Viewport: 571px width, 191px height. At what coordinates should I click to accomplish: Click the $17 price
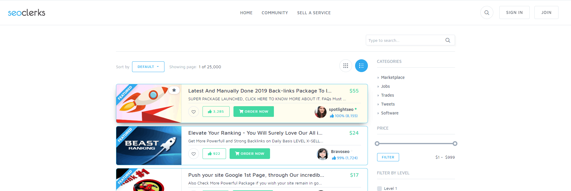coord(354,175)
